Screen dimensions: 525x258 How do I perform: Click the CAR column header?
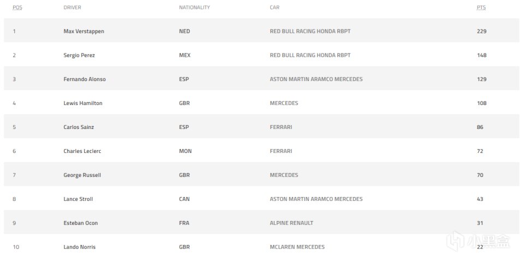[x=275, y=8]
